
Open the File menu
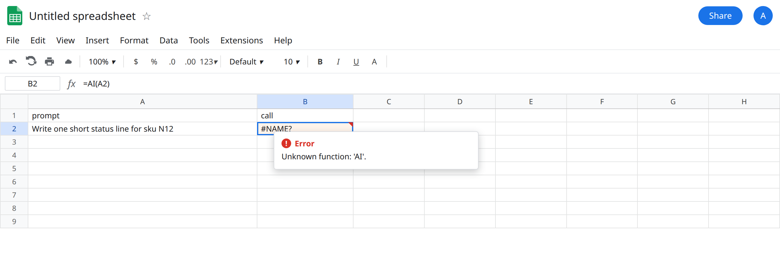coord(13,40)
